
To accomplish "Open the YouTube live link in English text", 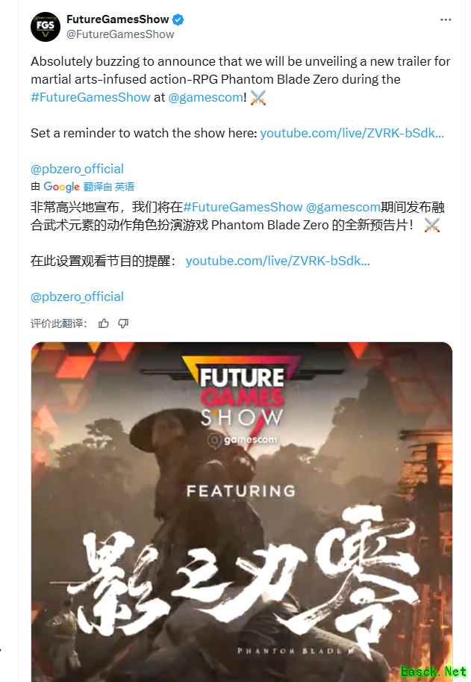I will pyautogui.click(x=352, y=133).
